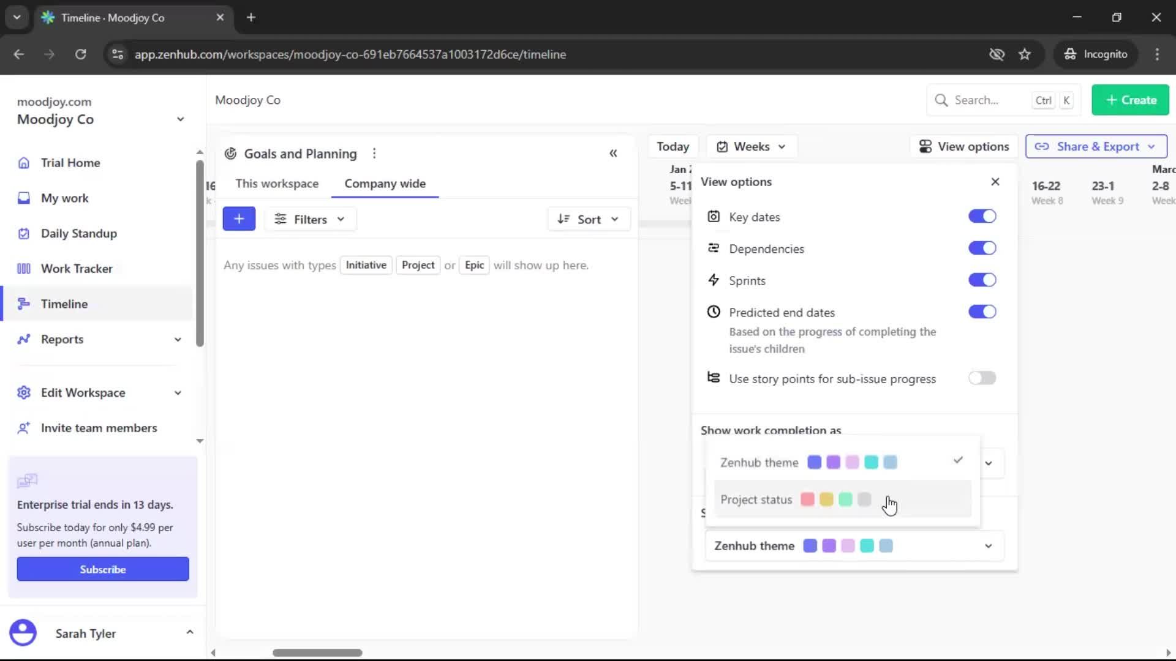Open the Sort dropdown
The width and height of the screenshot is (1176, 661).
coord(588,218)
